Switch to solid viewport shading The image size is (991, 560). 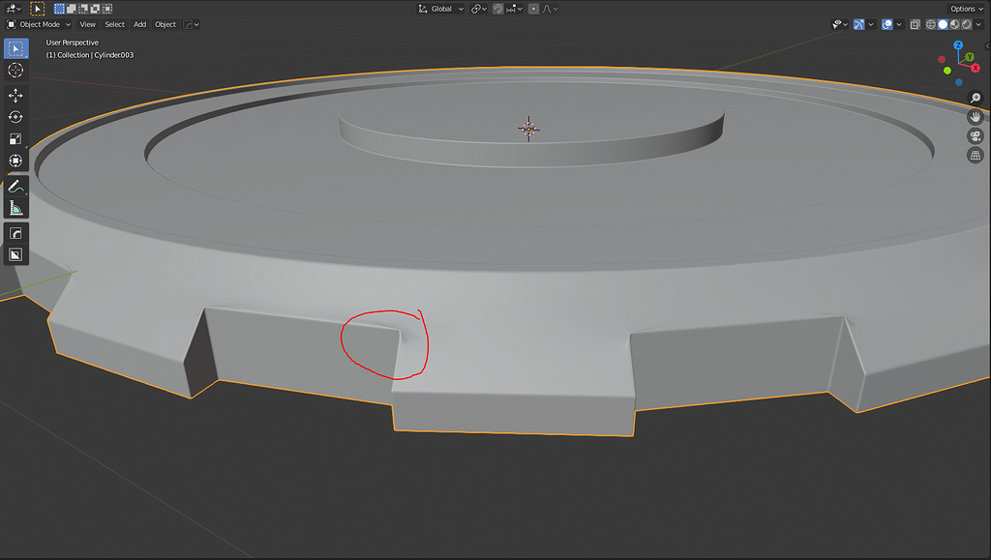[943, 24]
